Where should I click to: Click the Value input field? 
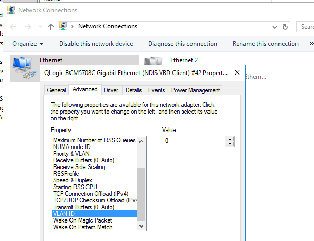click(195, 141)
